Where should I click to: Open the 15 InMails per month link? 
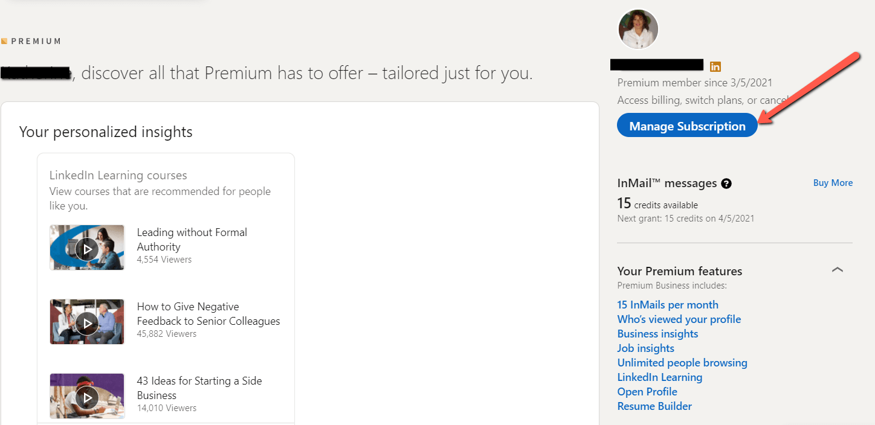668,305
